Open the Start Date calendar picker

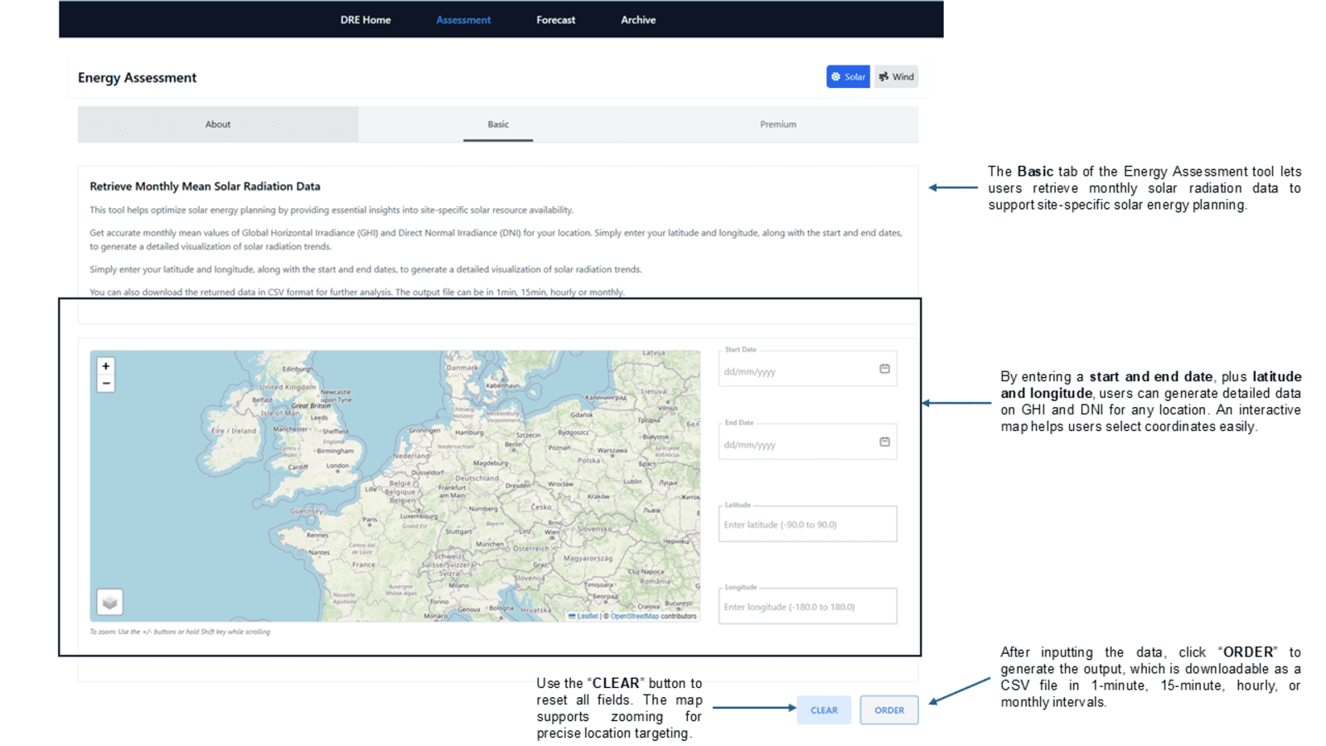click(884, 369)
